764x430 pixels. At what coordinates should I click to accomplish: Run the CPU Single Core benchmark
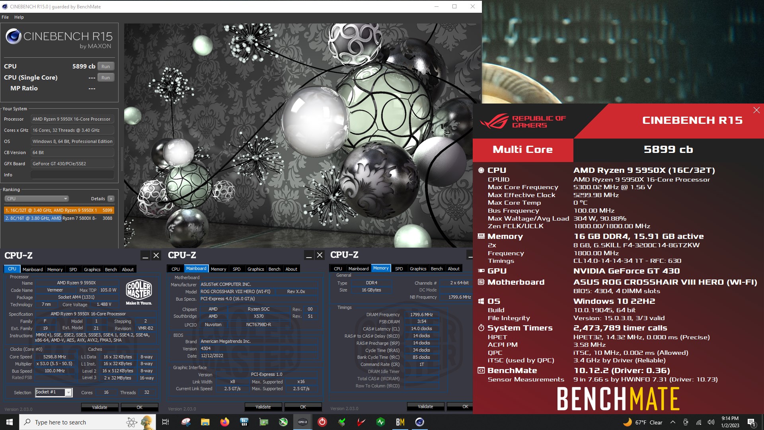click(106, 78)
